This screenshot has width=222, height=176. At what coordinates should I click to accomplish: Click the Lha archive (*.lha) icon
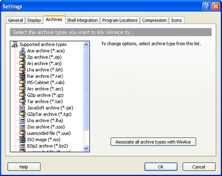pyautogui.click(x=22, y=121)
